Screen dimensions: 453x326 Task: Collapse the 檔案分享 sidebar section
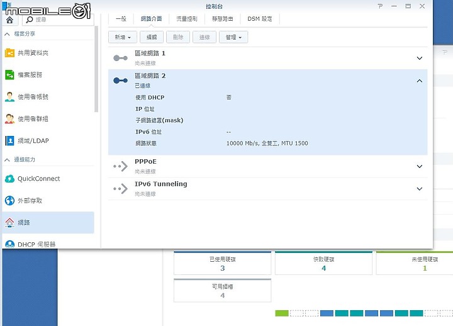(x=7, y=34)
